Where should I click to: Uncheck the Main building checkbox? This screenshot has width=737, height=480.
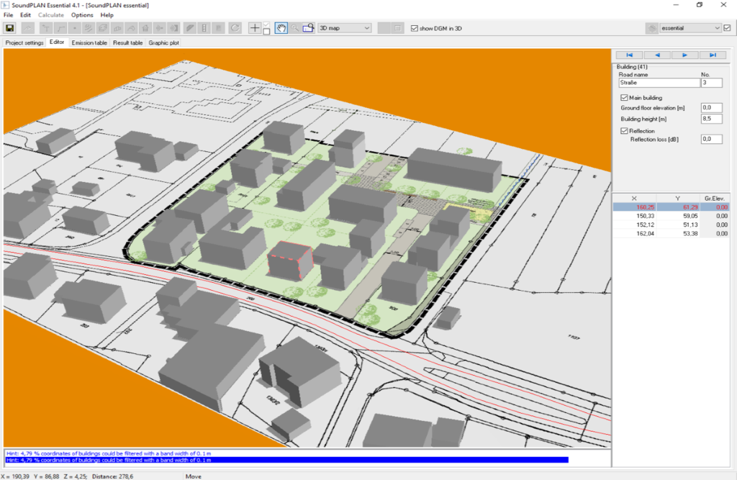coord(624,97)
